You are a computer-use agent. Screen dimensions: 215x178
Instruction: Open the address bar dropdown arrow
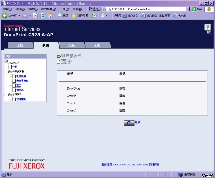[188, 9]
